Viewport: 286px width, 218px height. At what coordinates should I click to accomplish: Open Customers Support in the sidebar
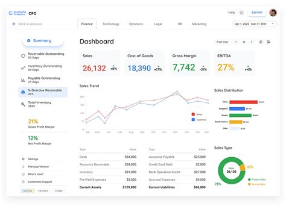point(40,182)
